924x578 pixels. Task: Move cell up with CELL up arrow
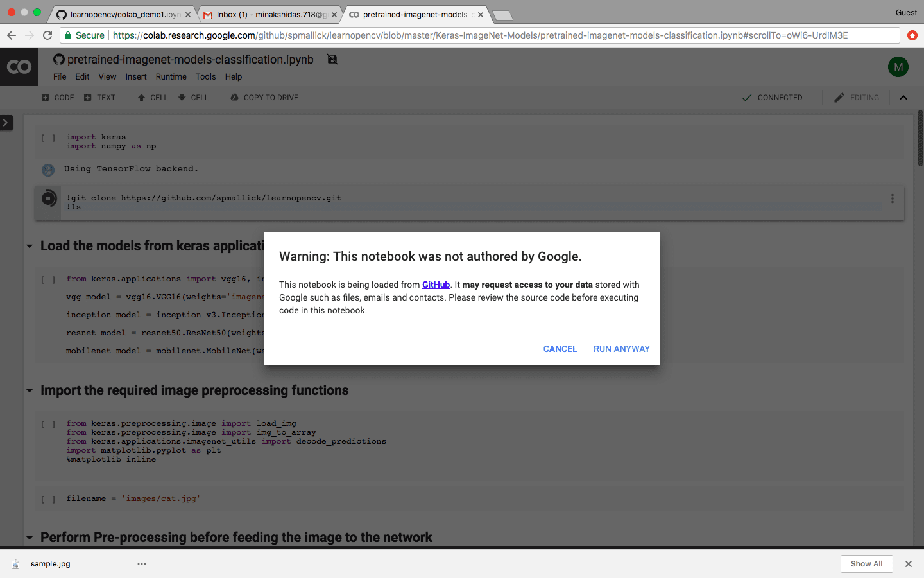point(153,98)
